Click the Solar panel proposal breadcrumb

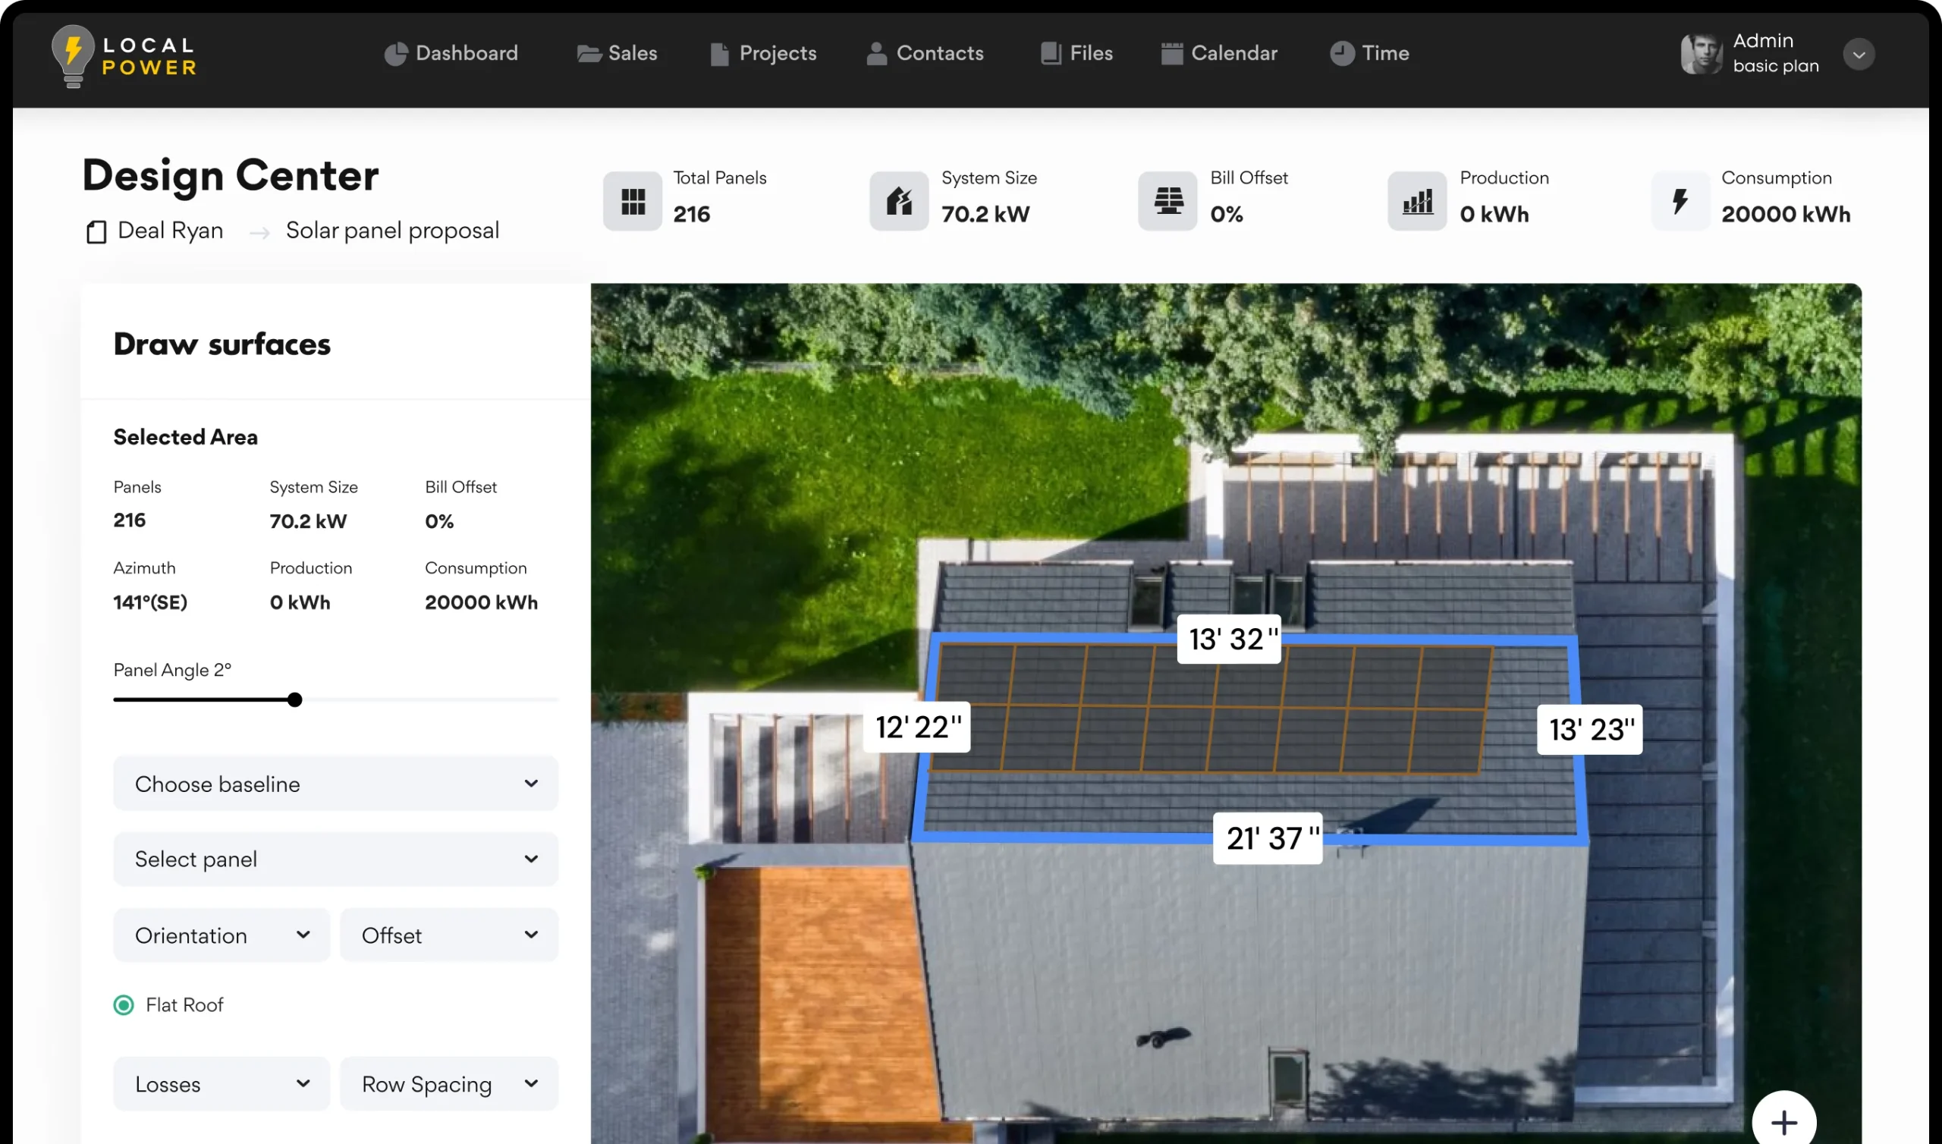pyautogui.click(x=392, y=231)
